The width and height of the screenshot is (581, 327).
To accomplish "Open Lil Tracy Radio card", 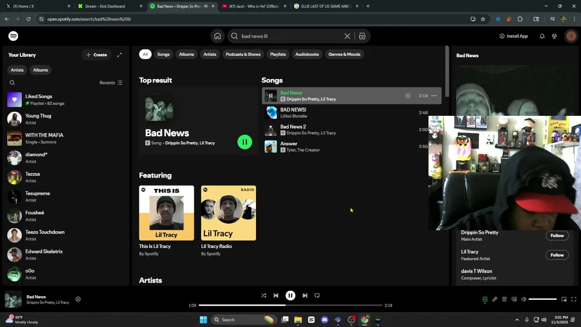I will pos(228,221).
